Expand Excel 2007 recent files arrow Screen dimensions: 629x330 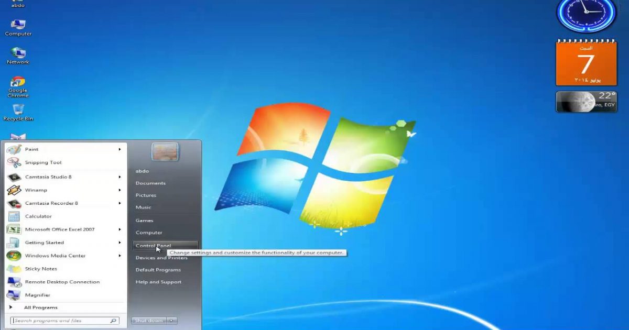(120, 229)
